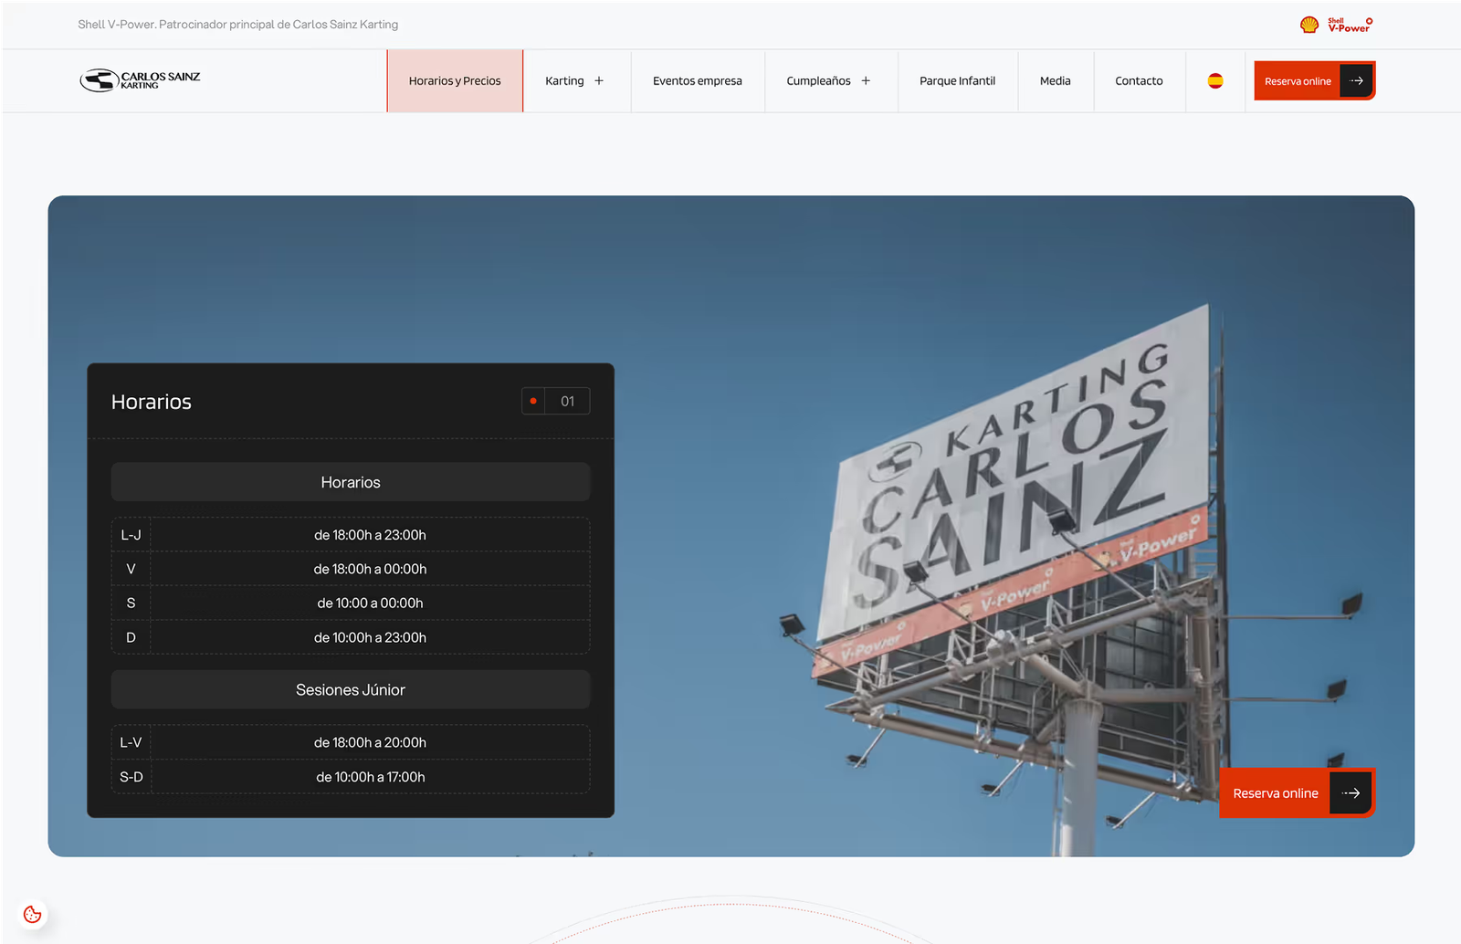Image resolution: width=1461 pixels, height=944 pixels.
Task: Expand the Cumpleaños menu plus sign
Action: click(866, 80)
